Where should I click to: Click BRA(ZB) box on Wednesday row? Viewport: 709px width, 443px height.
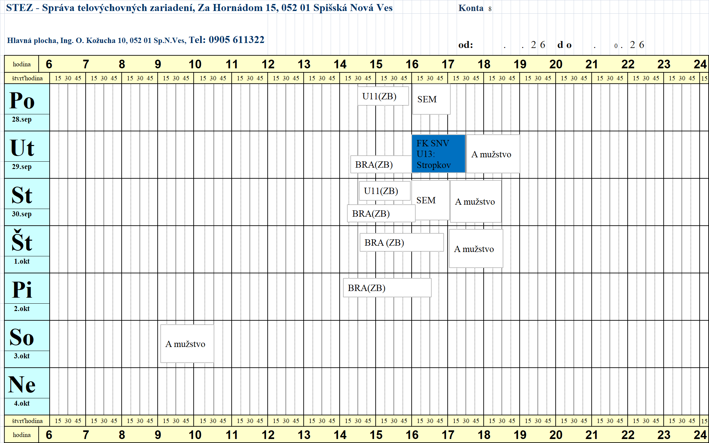pyautogui.click(x=381, y=213)
